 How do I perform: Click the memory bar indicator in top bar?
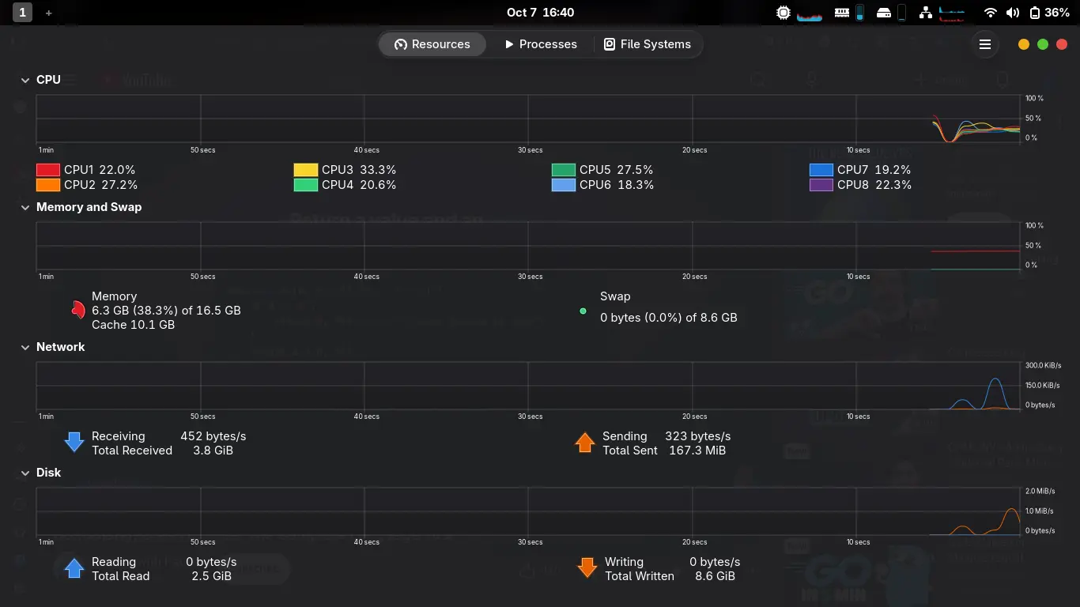coord(860,13)
